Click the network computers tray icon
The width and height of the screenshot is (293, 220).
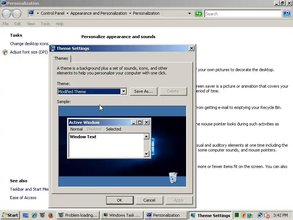point(260,215)
